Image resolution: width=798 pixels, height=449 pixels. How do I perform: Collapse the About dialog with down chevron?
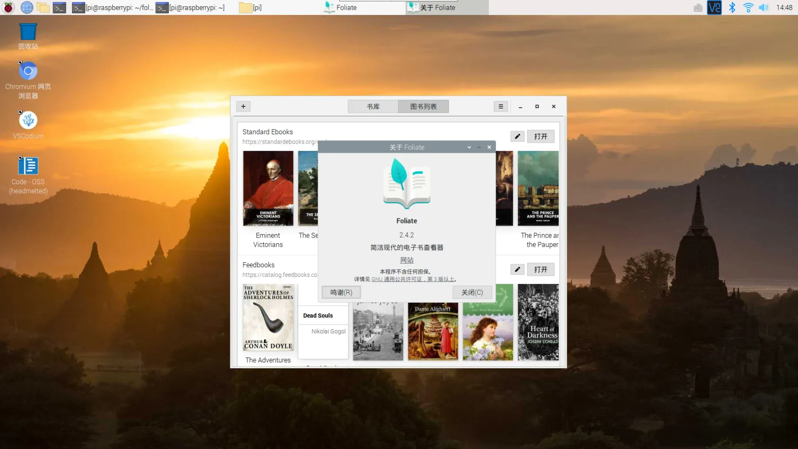click(x=469, y=147)
